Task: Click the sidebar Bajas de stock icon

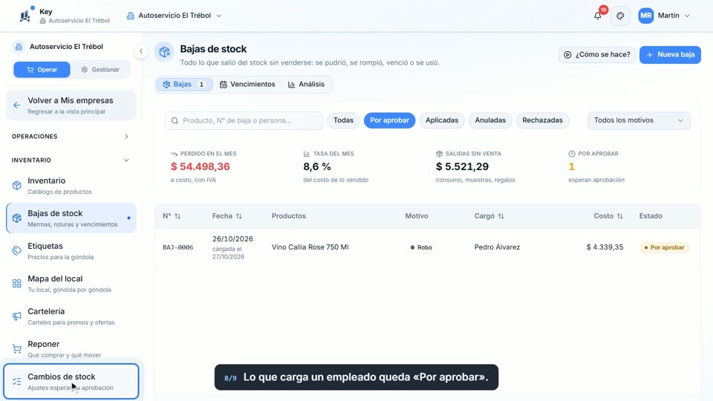Action: click(17, 218)
